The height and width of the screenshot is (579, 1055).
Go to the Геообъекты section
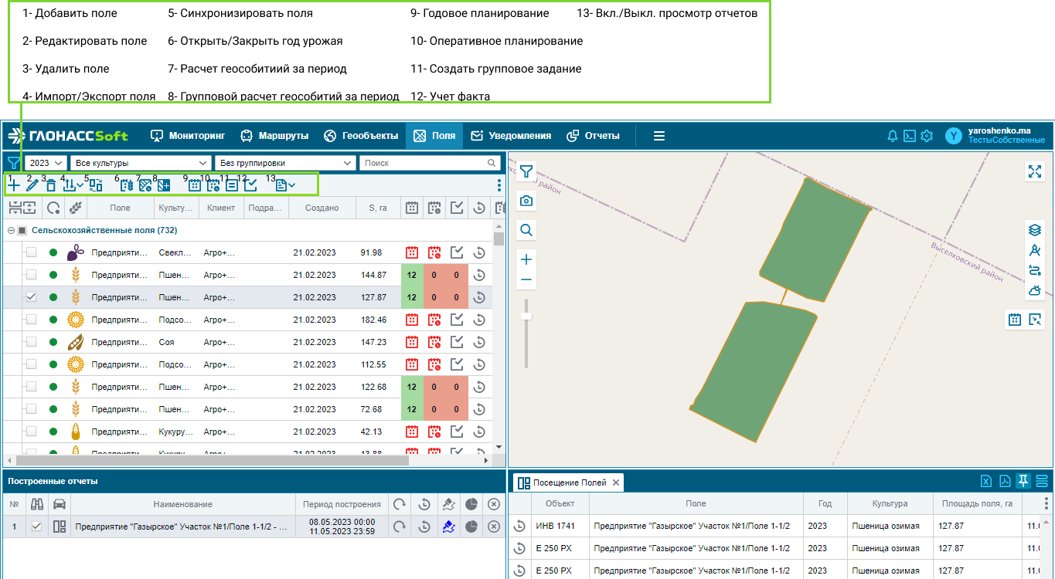361,136
